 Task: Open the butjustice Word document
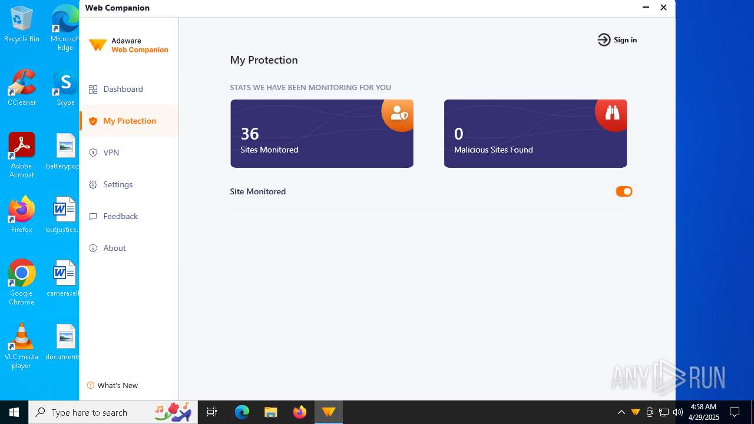64,214
